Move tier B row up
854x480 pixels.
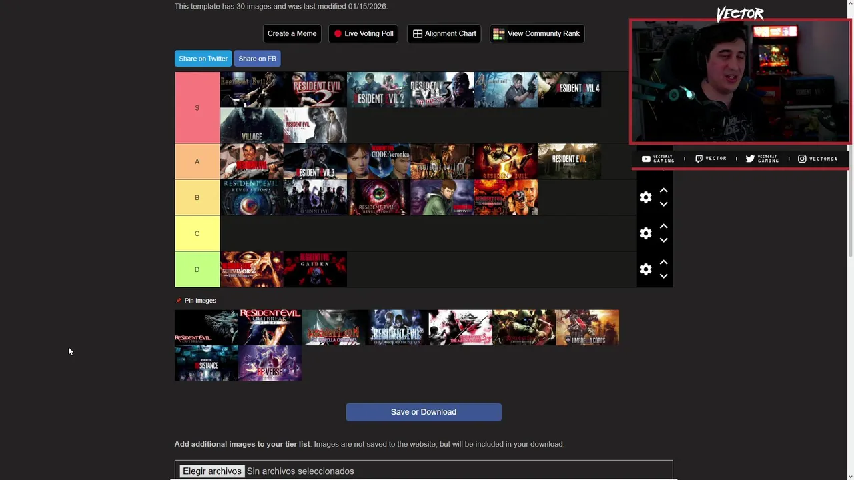click(663, 191)
